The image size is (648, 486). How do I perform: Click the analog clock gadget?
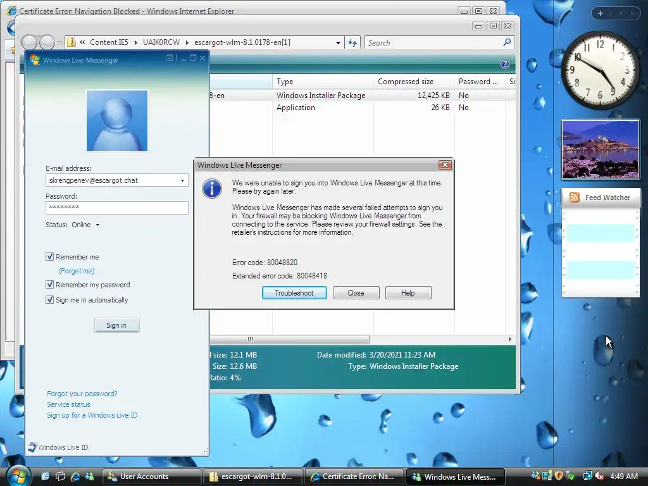coord(599,70)
